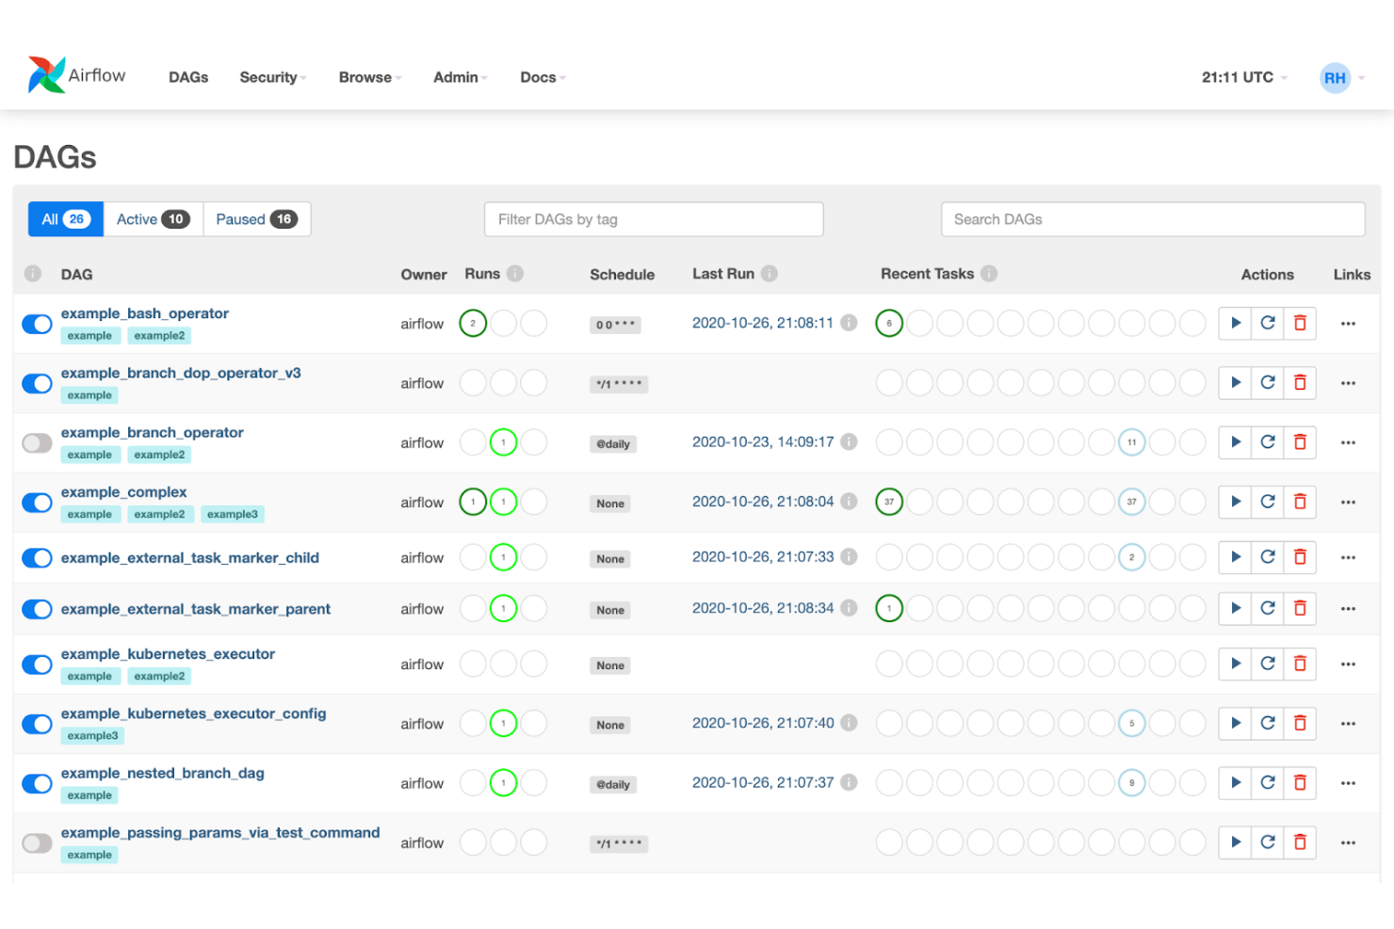Focus the Search DAGs field
The width and height of the screenshot is (1394, 929).
(x=1153, y=219)
